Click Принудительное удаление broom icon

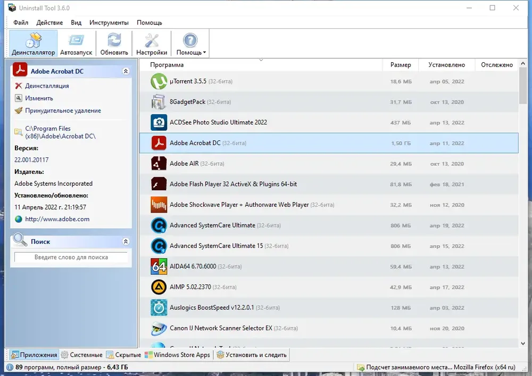click(19, 111)
